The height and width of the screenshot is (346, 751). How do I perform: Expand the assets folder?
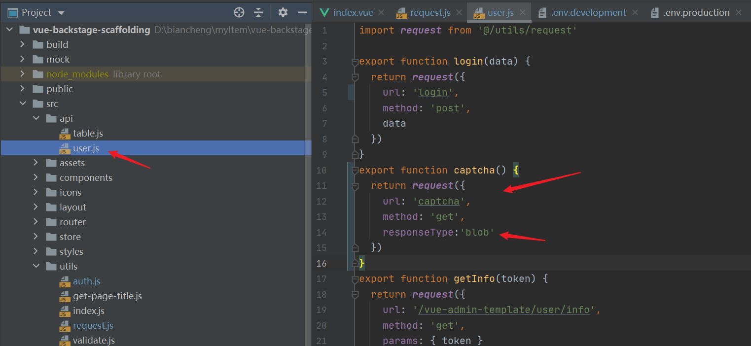click(x=36, y=163)
